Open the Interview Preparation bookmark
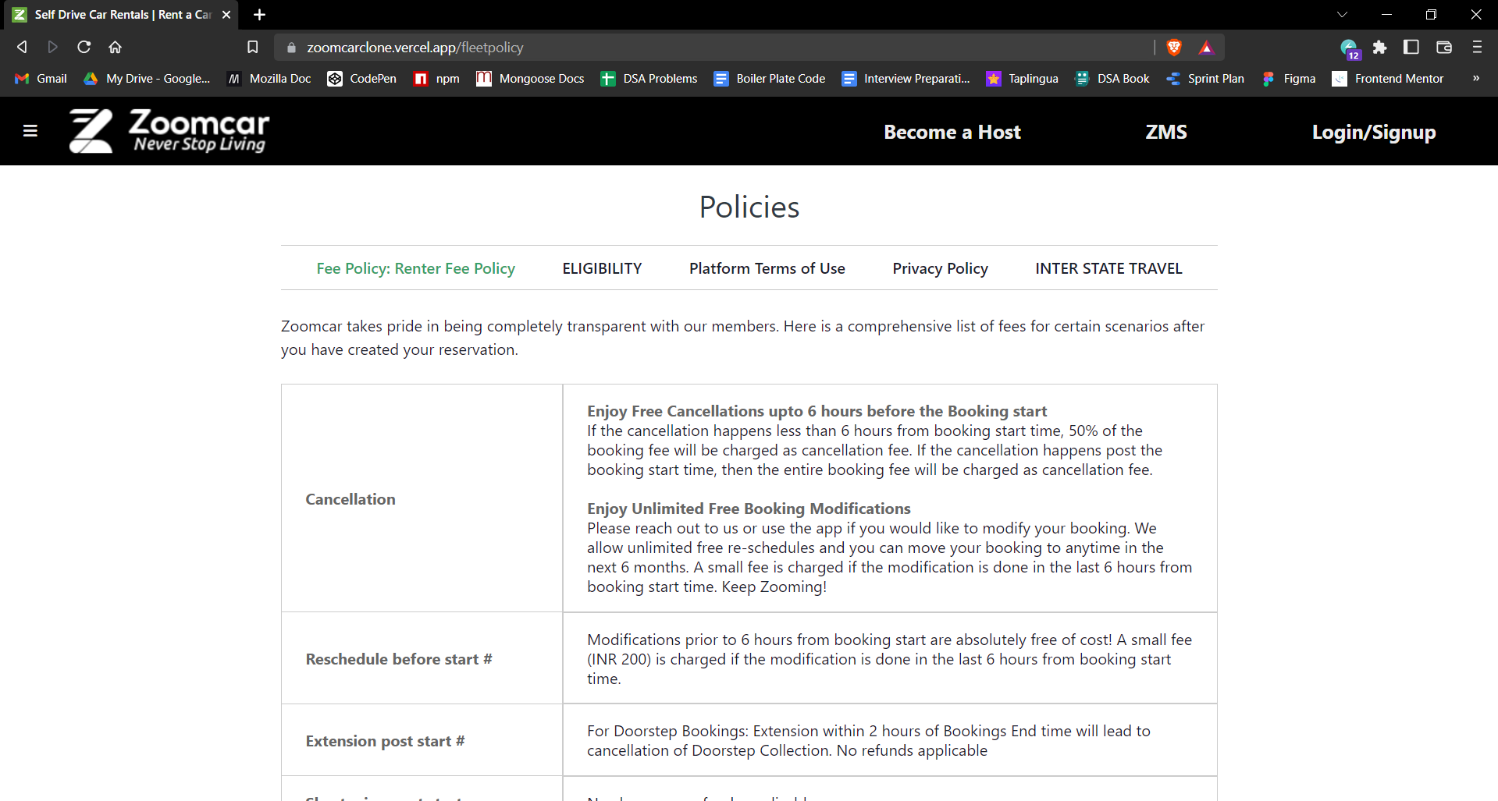1498x801 pixels. click(x=906, y=79)
